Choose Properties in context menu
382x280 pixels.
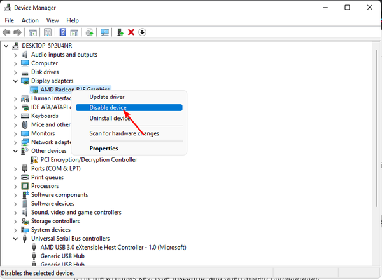tap(129, 149)
